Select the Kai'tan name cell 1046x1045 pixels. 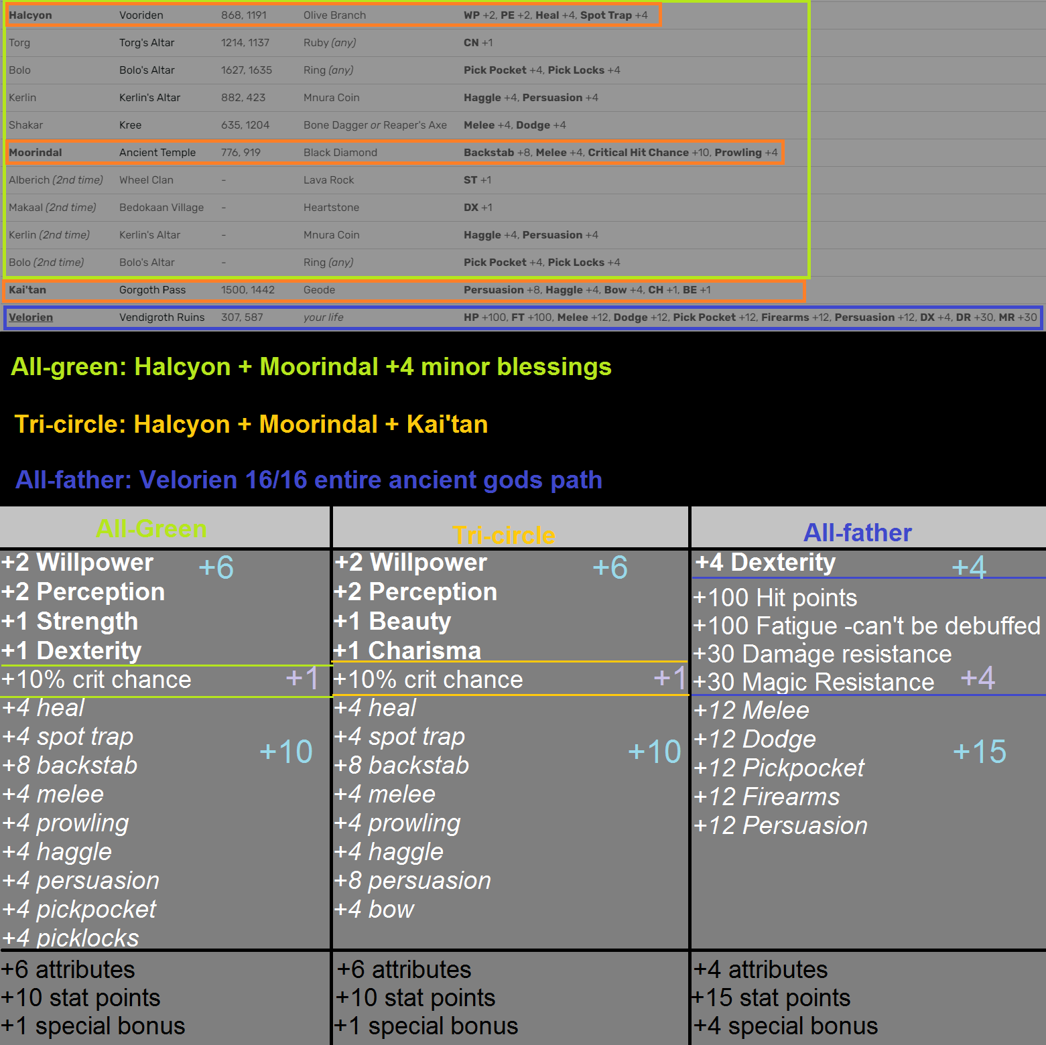[27, 290]
